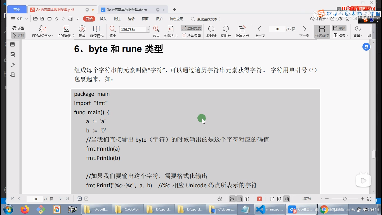
Task: Open the 背景 background dropdown
Action: click(358, 31)
